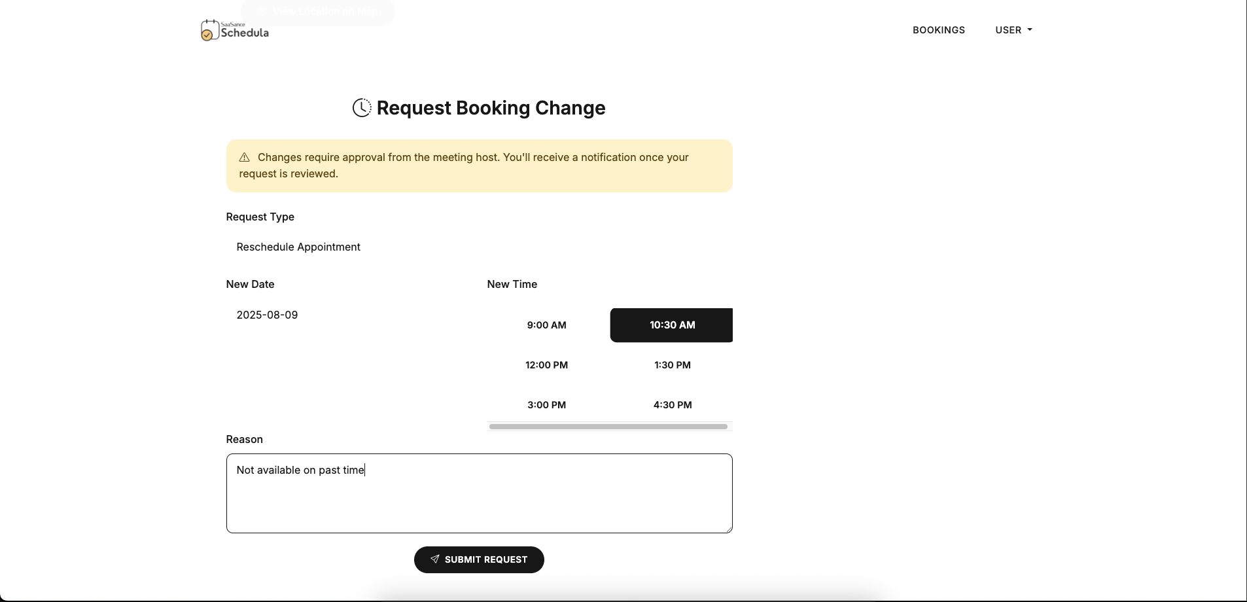This screenshot has width=1247, height=602.
Task: Go to the BOOKINGS page
Action: tap(938, 29)
